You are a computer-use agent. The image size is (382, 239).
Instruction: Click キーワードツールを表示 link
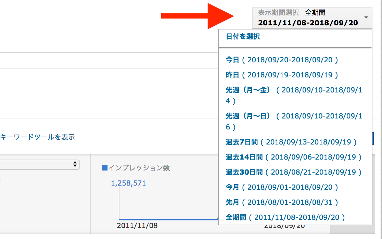click(x=38, y=137)
